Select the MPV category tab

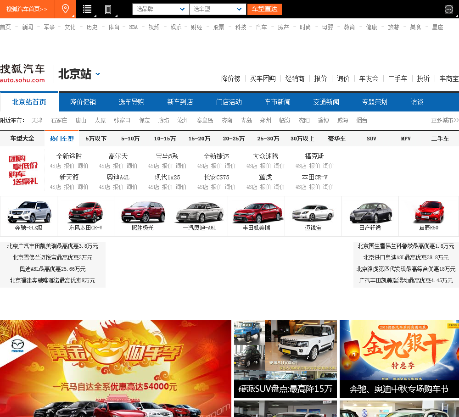click(406, 139)
